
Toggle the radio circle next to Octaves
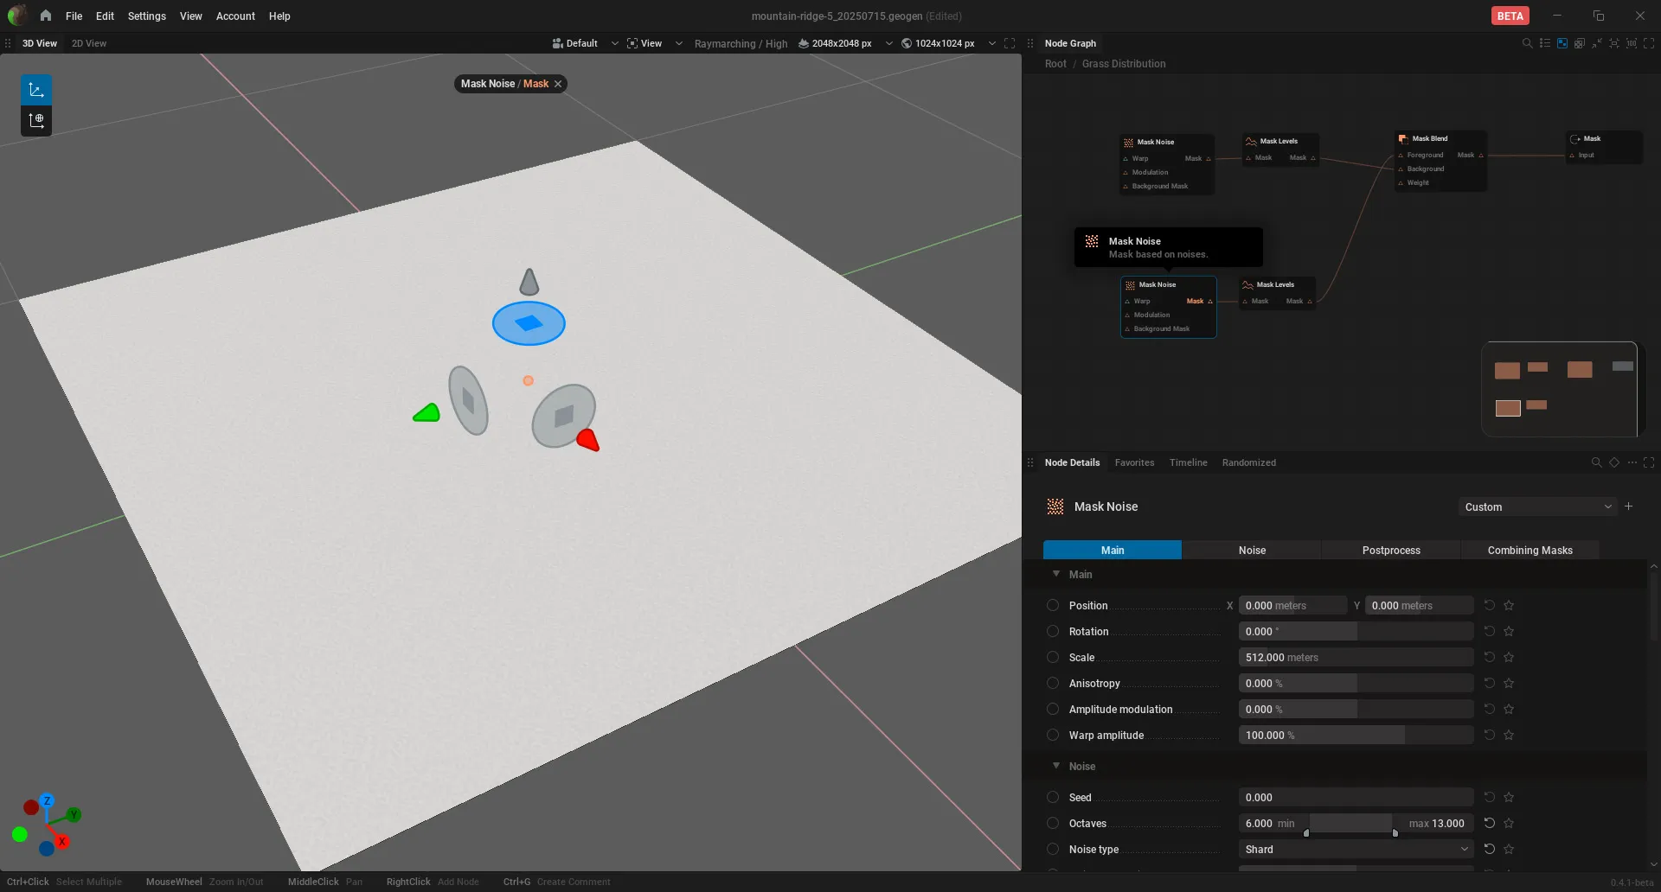point(1053,824)
